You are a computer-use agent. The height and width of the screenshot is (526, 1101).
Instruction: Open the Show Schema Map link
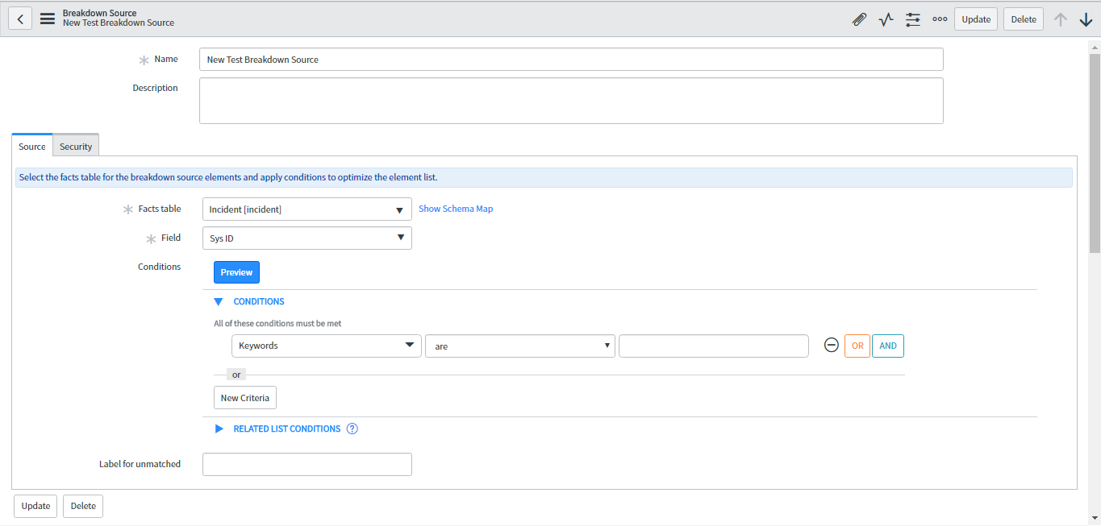(x=455, y=208)
